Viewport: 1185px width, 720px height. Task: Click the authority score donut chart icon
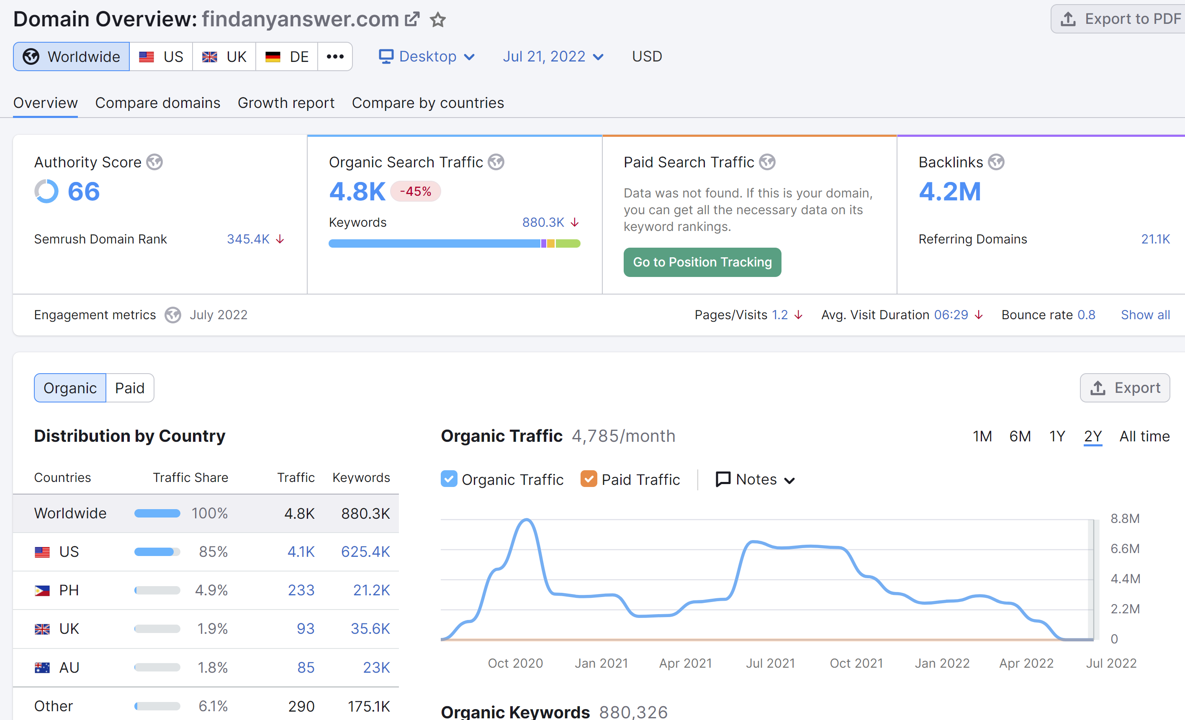[x=46, y=191]
